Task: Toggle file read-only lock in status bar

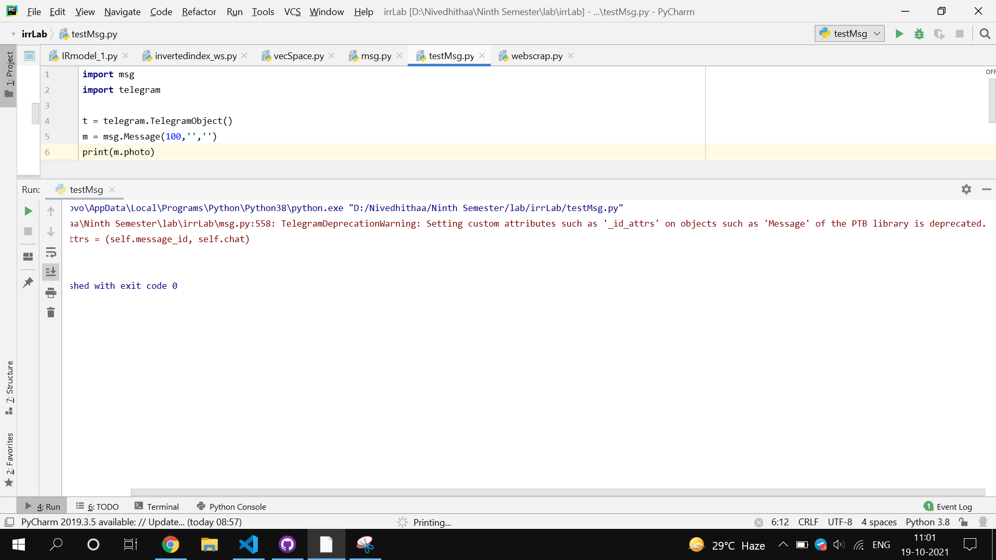Action: [963, 522]
